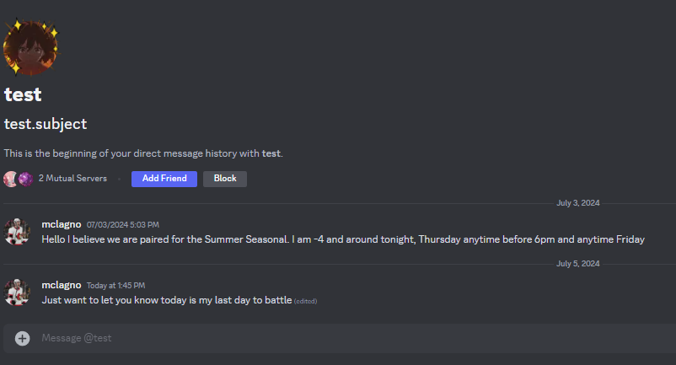
Task: Open test's large profile avatar
Action: click(x=30, y=47)
